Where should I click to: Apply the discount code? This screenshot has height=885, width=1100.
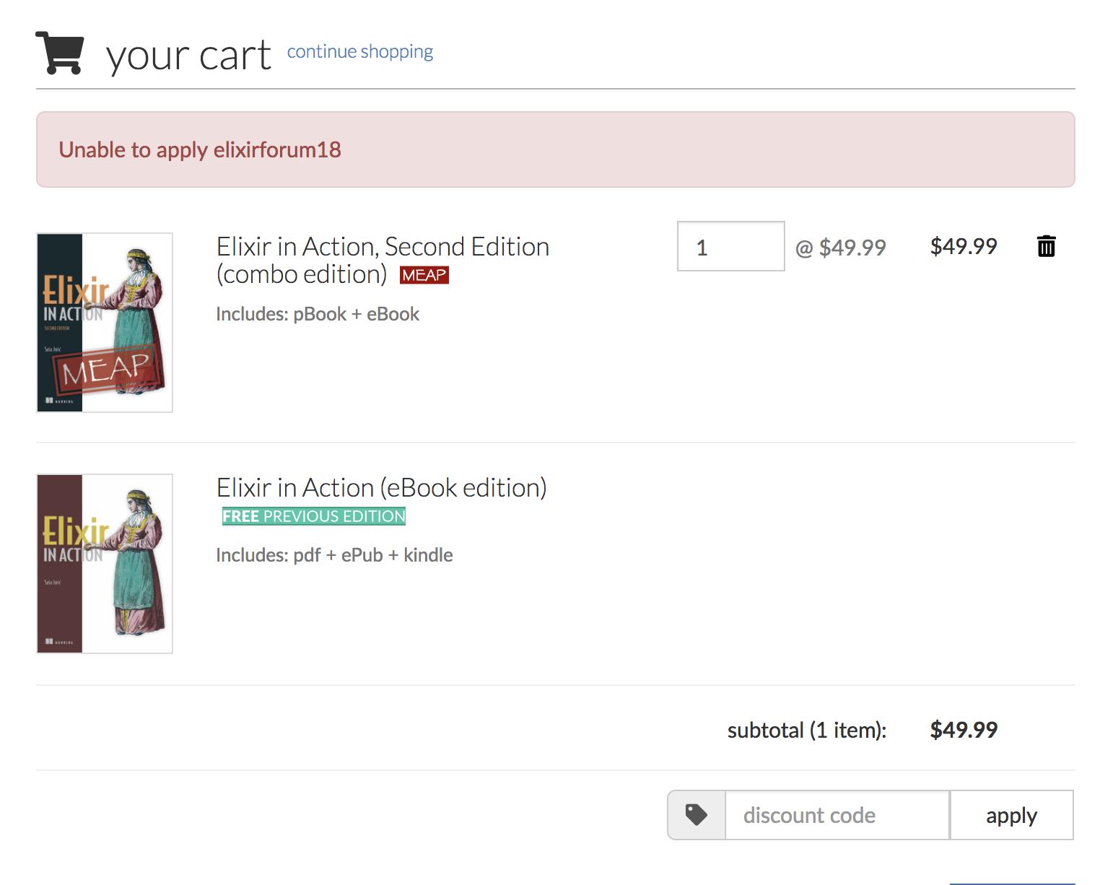coord(1011,815)
